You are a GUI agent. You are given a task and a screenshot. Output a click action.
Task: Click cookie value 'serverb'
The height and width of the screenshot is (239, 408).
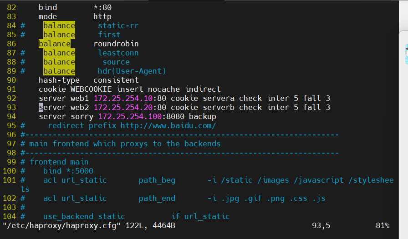(219, 107)
